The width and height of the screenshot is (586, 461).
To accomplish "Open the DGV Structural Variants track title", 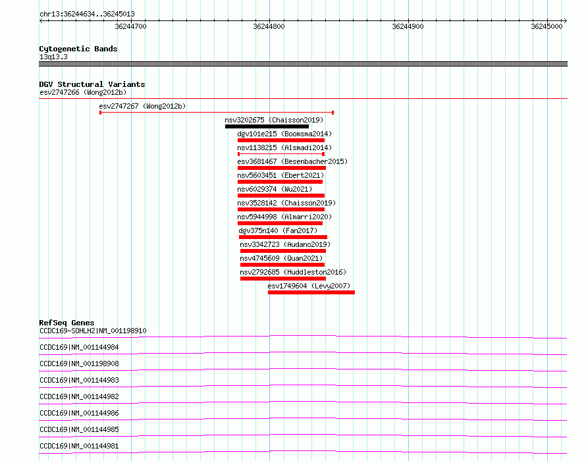I will tap(92, 84).
